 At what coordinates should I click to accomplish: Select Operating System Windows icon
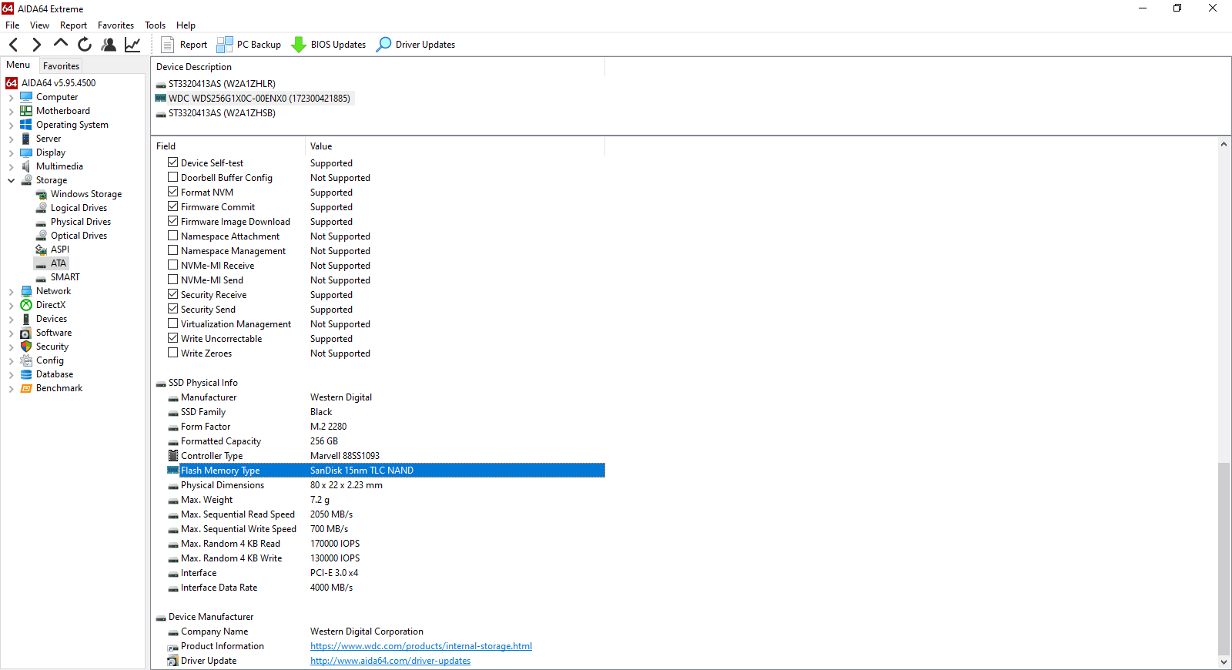(x=26, y=125)
